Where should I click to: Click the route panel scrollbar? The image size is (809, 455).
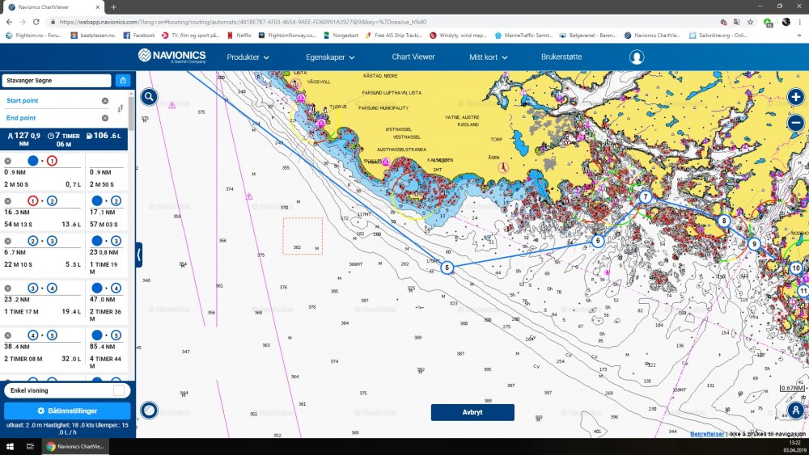[132, 113]
